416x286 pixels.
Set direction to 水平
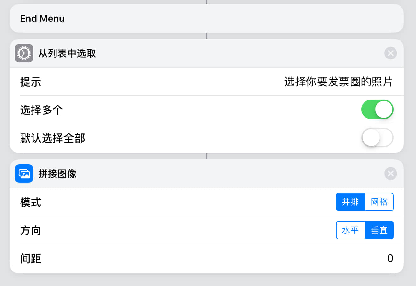[350, 230]
